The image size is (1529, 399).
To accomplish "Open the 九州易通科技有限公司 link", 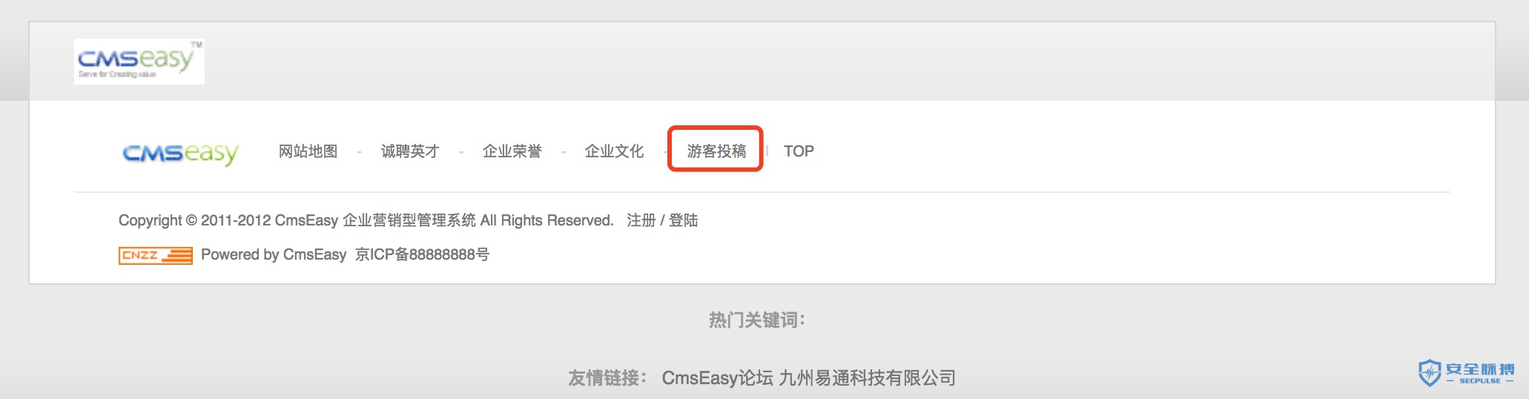I will point(868,378).
